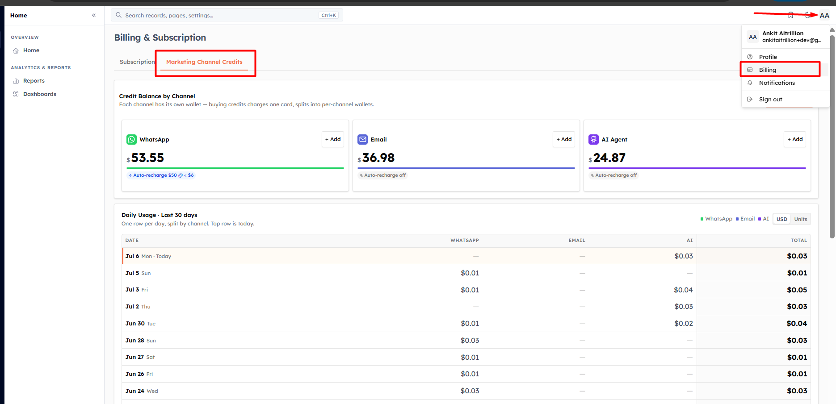Click the WhatsApp auto-recharge $50 badge
Screen dimensions: 836x404
161,175
